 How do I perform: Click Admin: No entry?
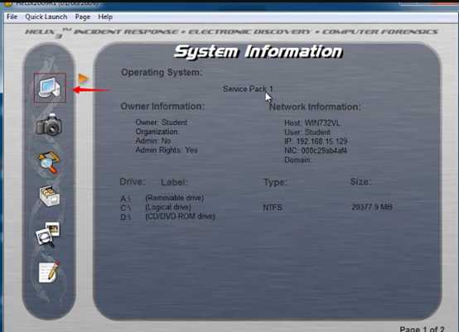coord(153,141)
